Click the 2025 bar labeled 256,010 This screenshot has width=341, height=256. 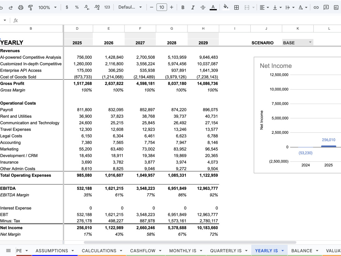point(329,146)
